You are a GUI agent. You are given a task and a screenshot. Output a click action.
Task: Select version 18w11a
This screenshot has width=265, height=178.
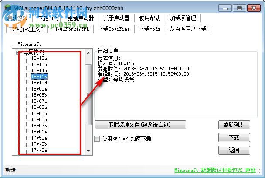pos(39,77)
